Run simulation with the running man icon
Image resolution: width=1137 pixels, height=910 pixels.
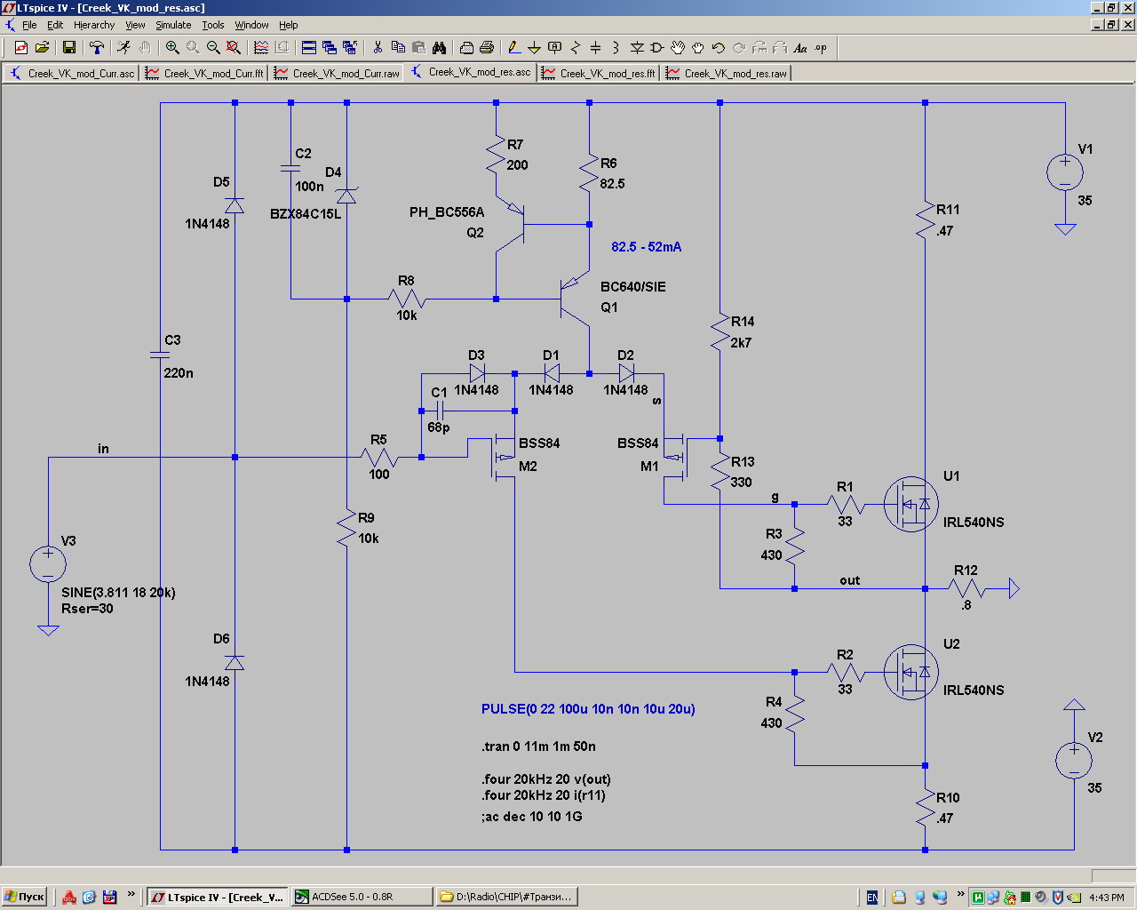[x=124, y=48]
